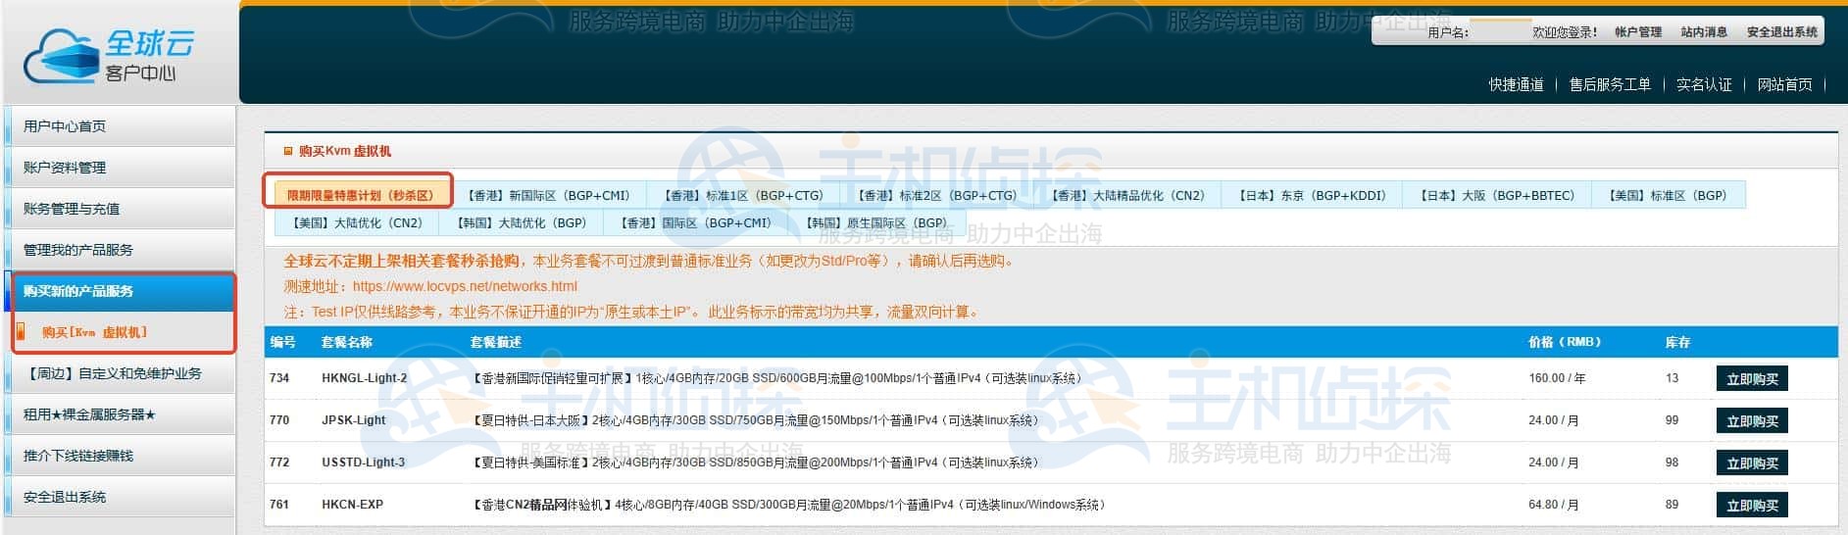Open 快捷通道 header link
The width and height of the screenshot is (1848, 535).
[x=1516, y=84]
